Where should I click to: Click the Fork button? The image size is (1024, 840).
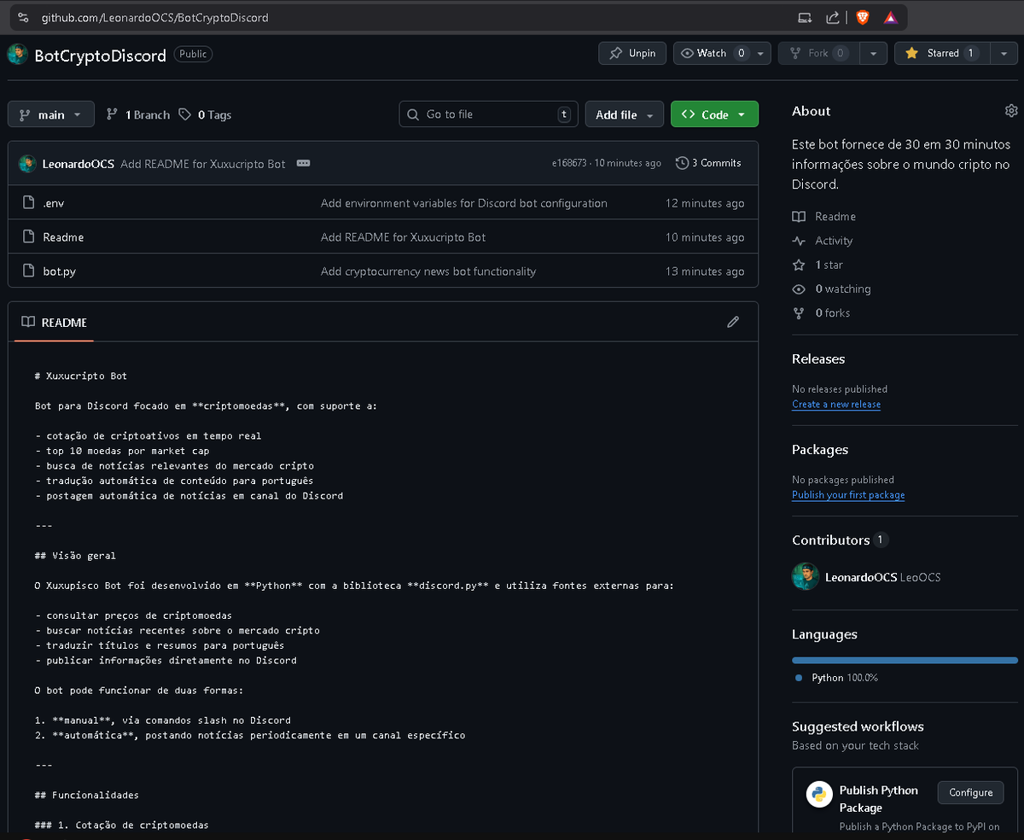[818, 53]
